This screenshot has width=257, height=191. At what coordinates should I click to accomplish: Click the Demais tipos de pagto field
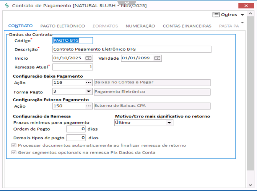tap(76, 138)
